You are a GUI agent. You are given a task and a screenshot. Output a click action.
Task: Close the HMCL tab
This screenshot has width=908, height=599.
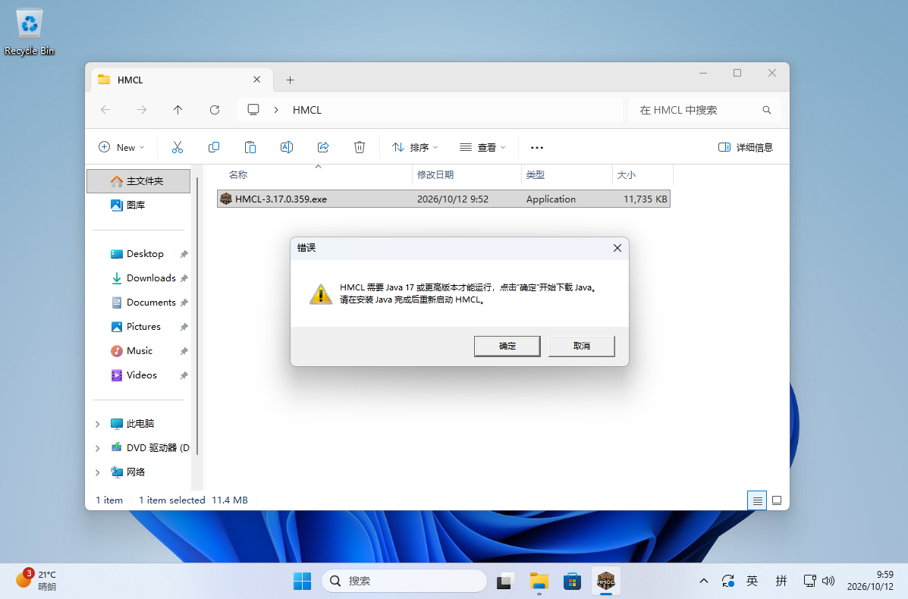point(256,80)
